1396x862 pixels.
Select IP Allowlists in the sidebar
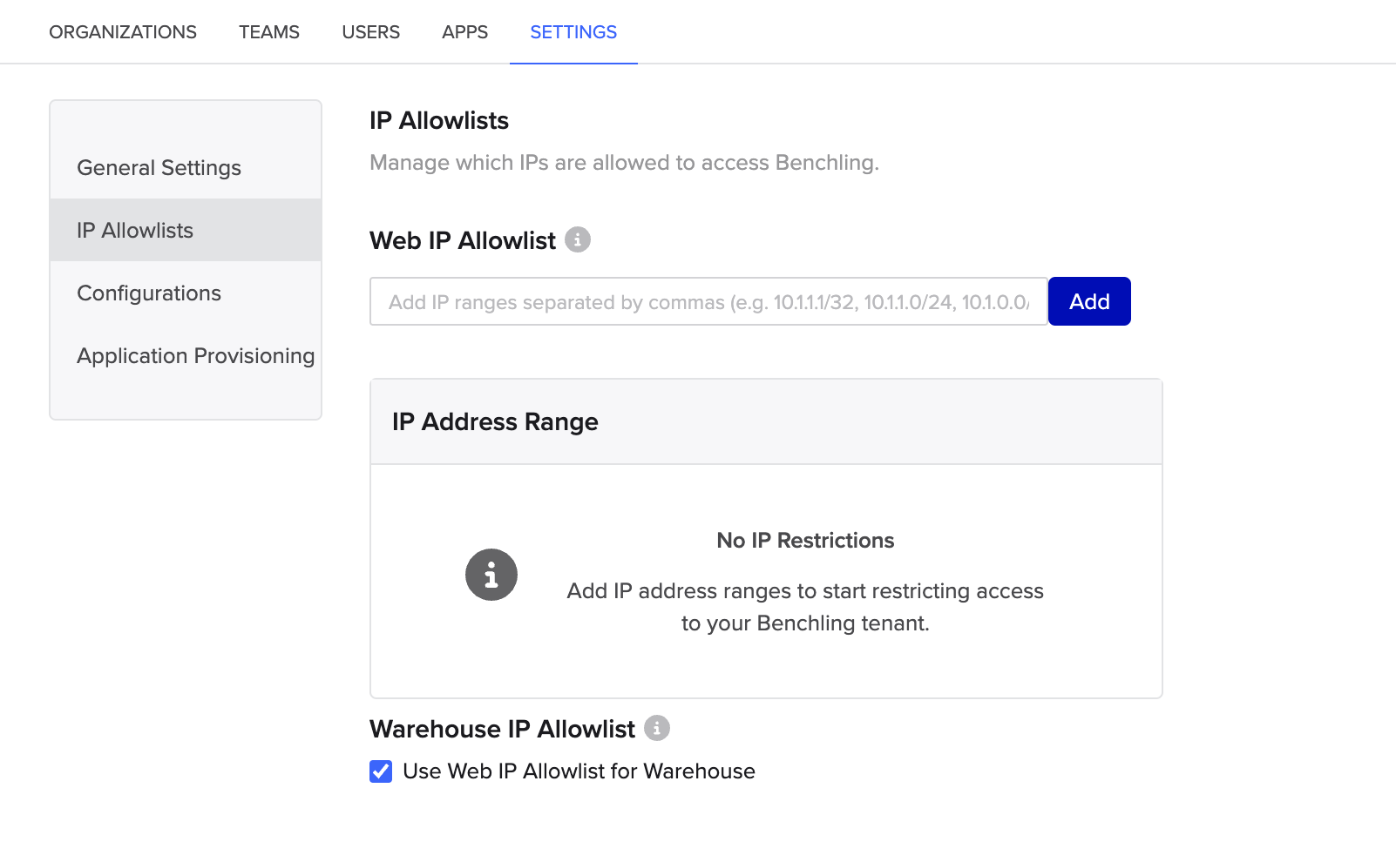(135, 230)
